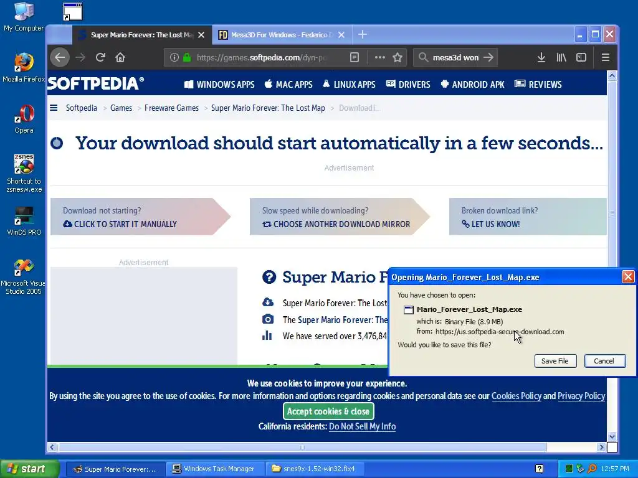Select Microsoft Visual Studio 2005 icon
Image resolution: width=638 pixels, height=478 pixels.
[24, 277]
